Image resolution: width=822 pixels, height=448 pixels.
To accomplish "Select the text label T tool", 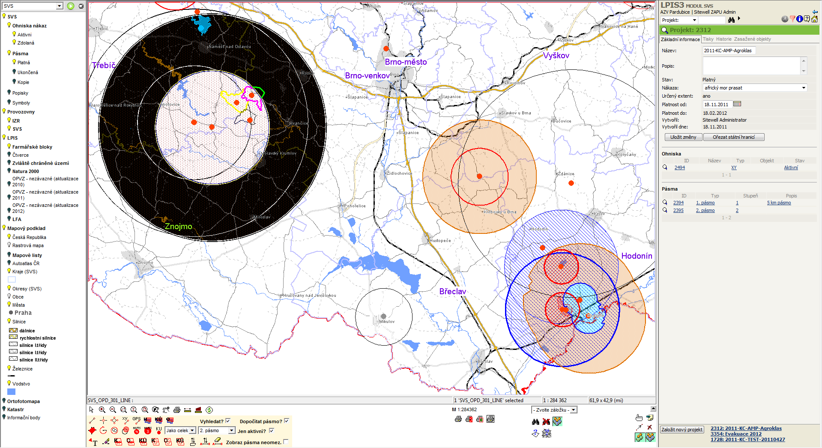I will point(93,442).
